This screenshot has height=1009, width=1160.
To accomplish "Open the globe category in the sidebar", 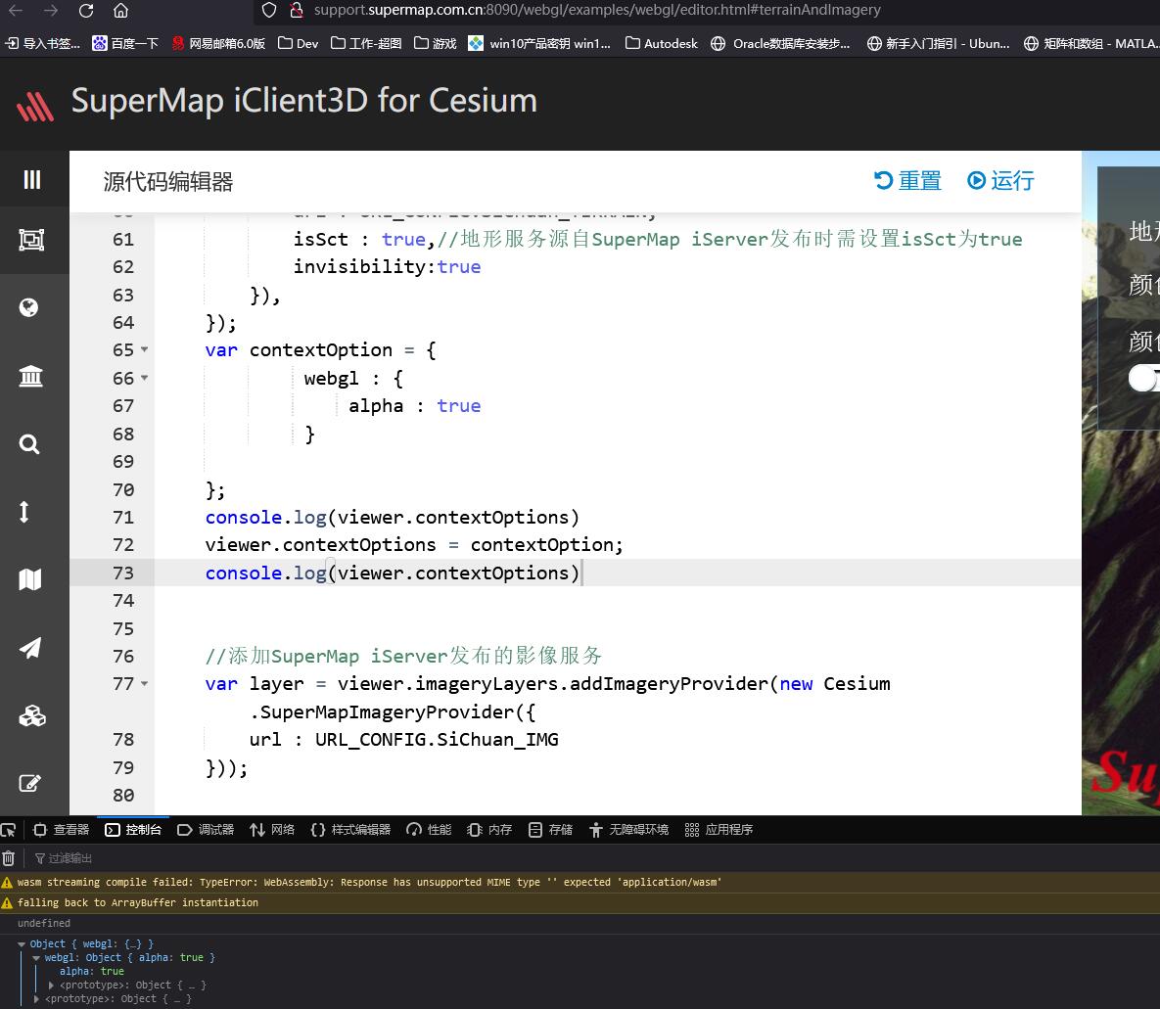I will click(28, 307).
